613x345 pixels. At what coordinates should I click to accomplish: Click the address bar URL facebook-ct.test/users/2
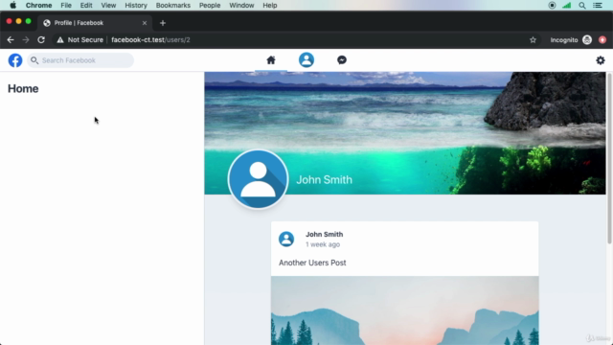[150, 40]
